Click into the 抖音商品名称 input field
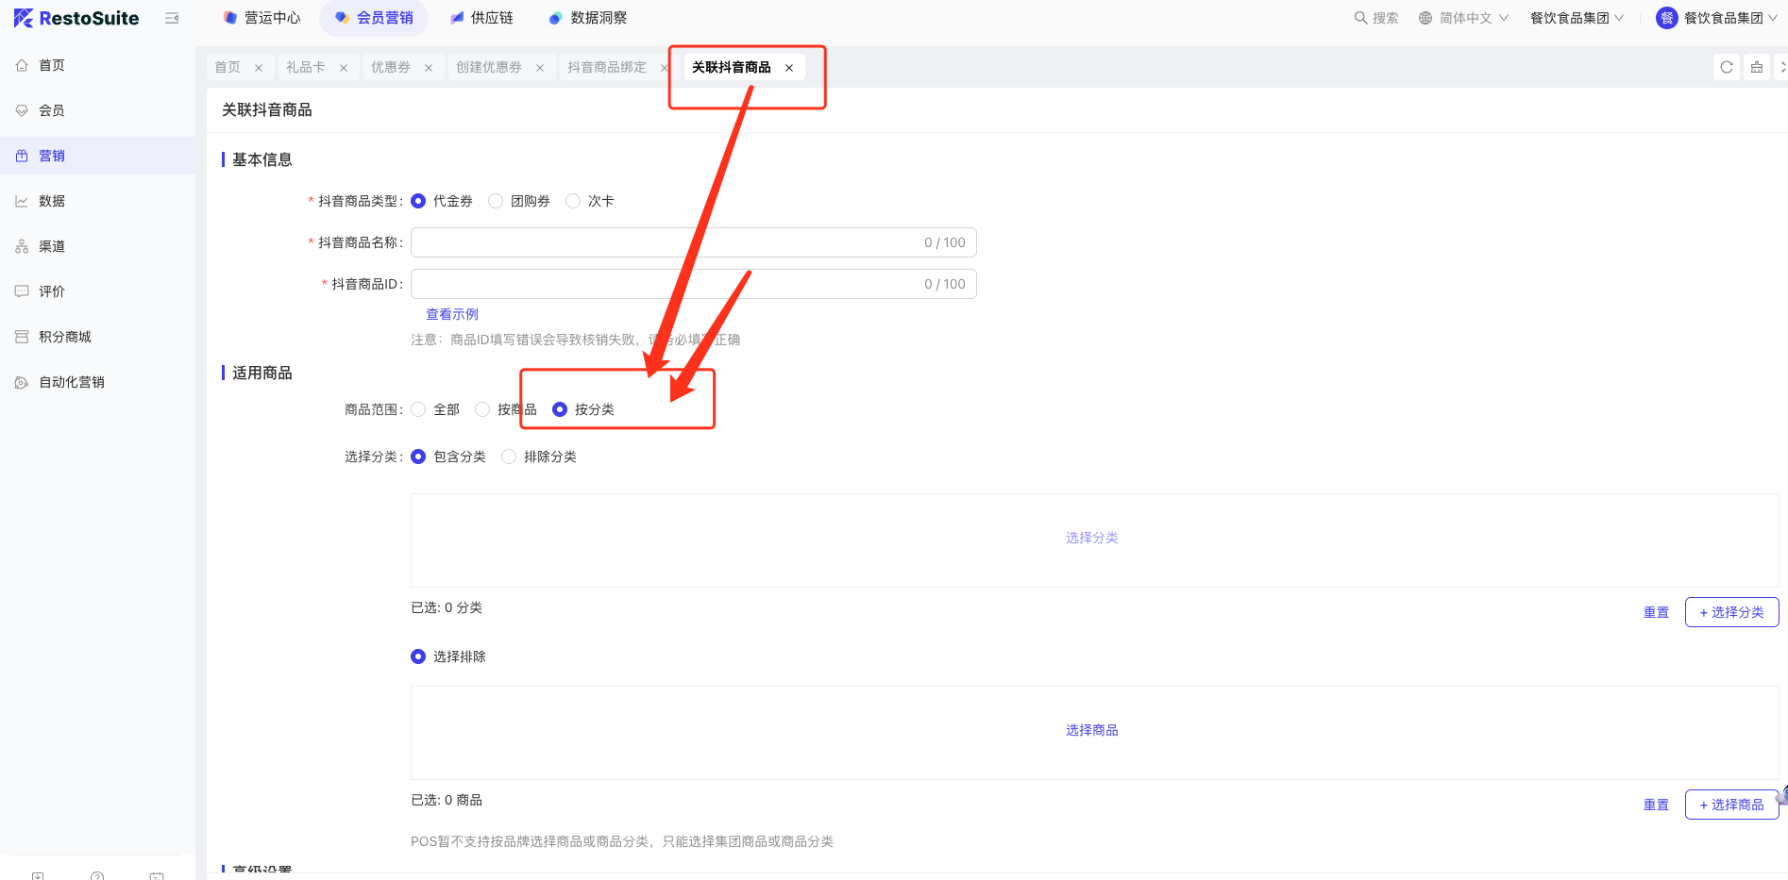Image resolution: width=1788 pixels, height=880 pixels. pyautogui.click(x=661, y=242)
